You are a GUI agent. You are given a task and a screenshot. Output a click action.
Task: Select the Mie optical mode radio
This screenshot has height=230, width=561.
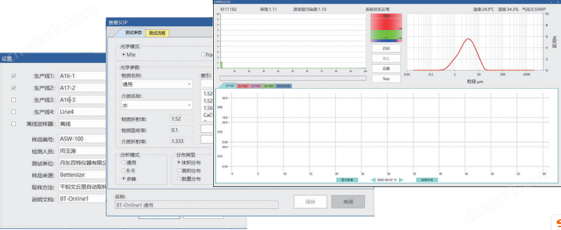124,55
